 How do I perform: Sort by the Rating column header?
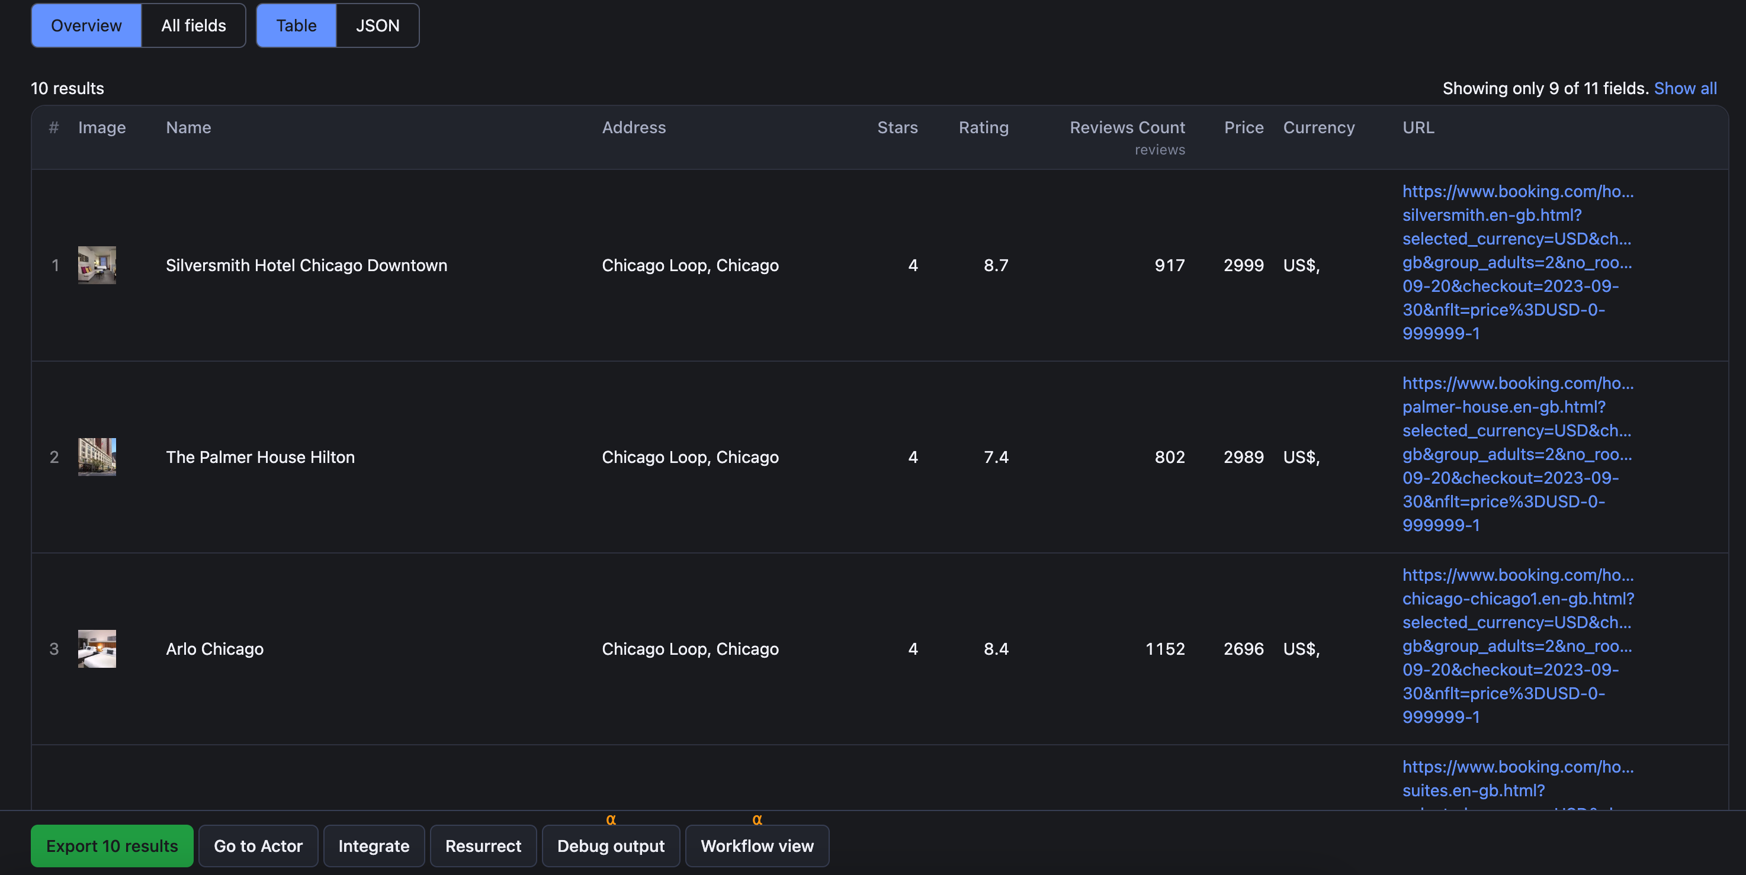(x=984, y=127)
